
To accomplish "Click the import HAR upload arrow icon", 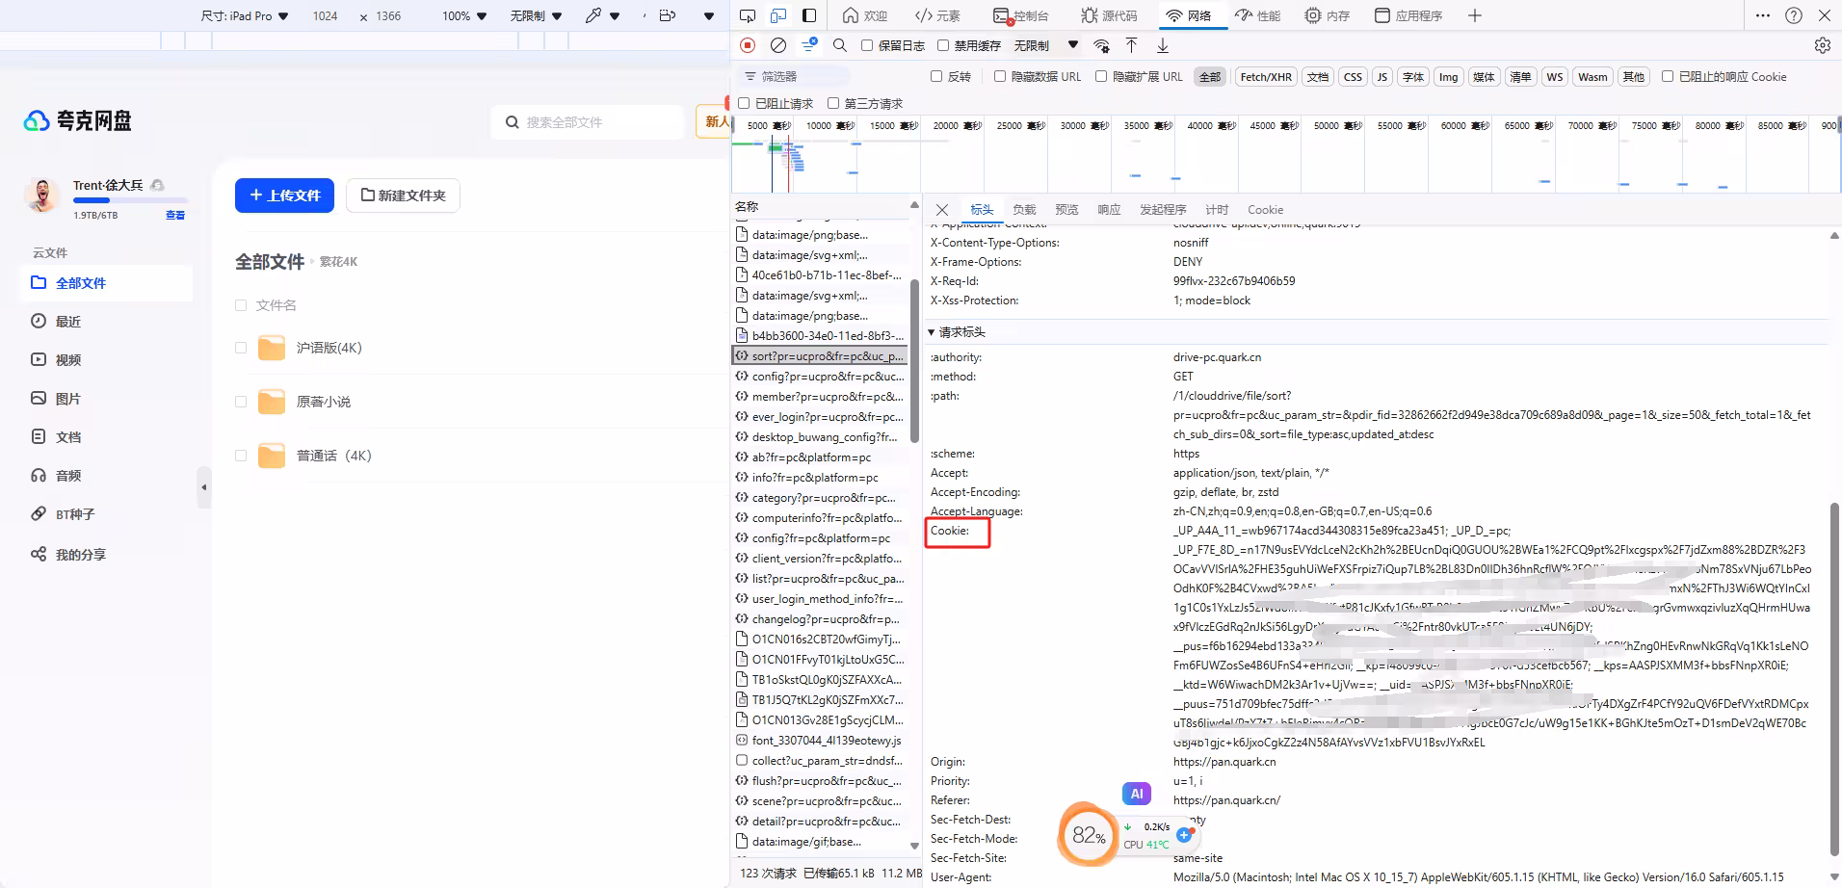I will point(1132,45).
